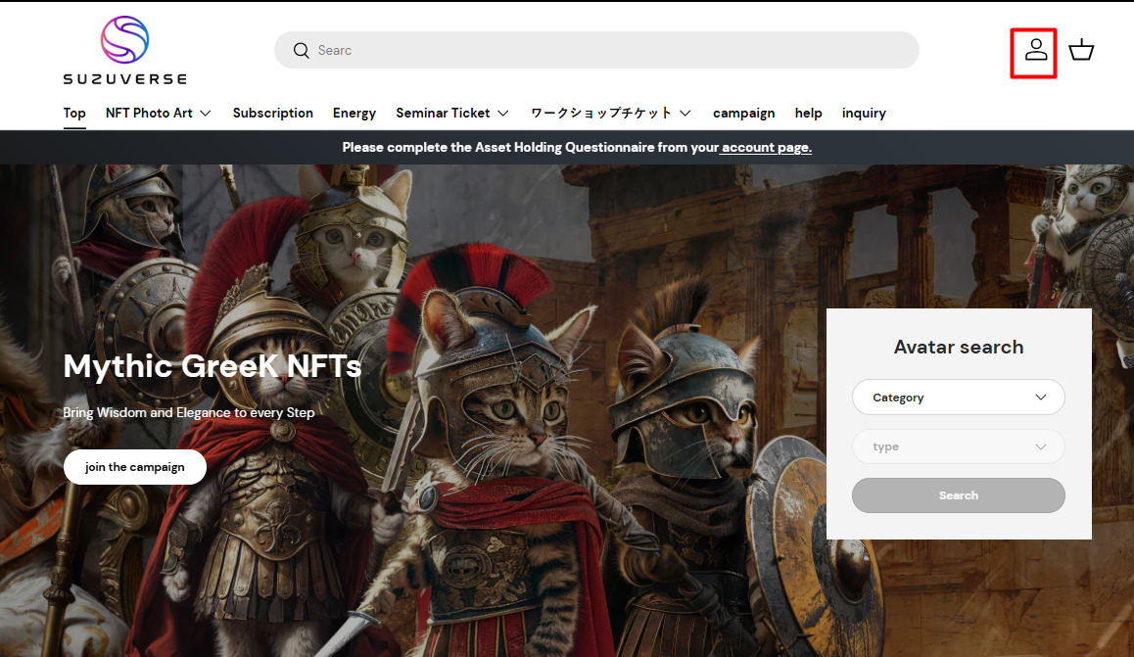
Task: Expand the Seminar Ticket menu
Action: click(451, 113)
